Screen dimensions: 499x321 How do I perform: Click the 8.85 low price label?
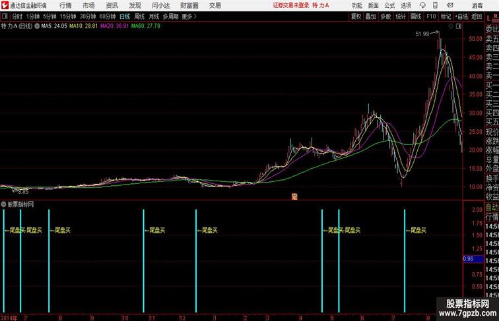coord(23,192)
